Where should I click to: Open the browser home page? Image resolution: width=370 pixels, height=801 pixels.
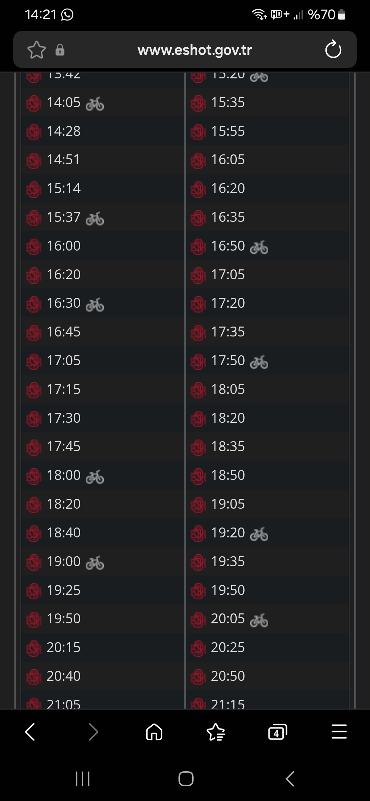click(154, 732)
